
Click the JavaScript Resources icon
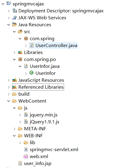click(14, 80)
